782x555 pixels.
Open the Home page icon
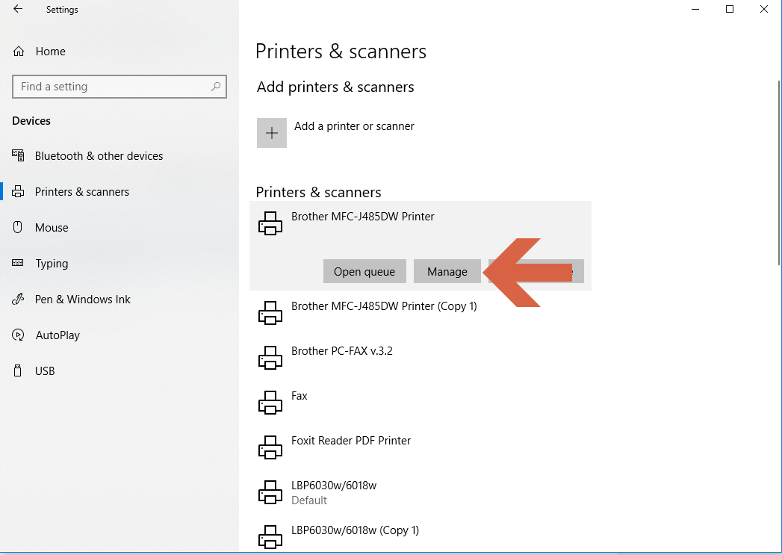(19, 52)
